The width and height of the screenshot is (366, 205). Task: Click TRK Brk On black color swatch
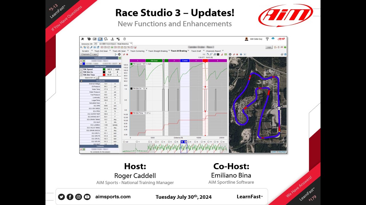(x=104, y=72)
